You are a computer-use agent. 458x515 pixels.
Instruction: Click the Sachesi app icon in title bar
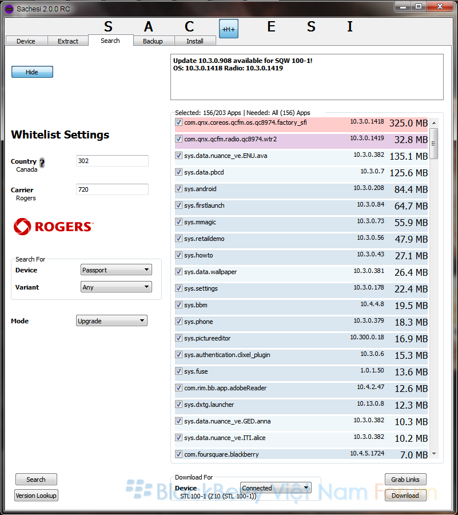[9, 9]
